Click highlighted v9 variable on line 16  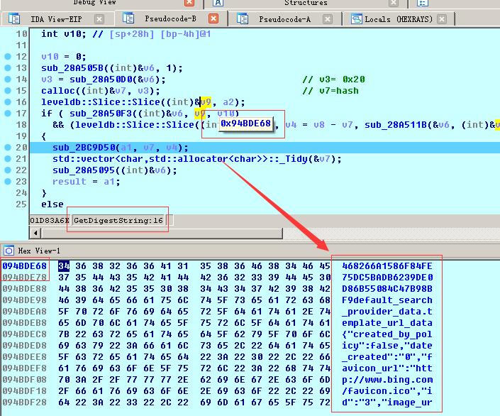pos(206,102)
